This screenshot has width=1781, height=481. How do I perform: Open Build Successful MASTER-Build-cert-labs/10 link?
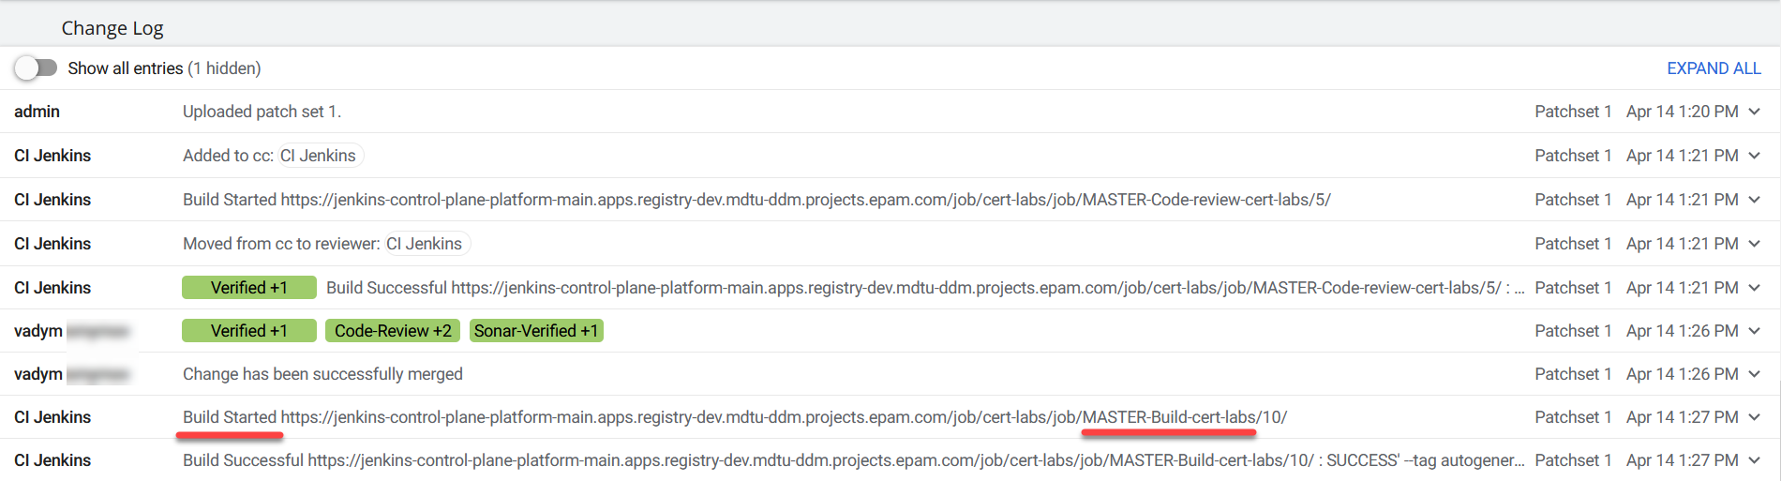(811, 460)
